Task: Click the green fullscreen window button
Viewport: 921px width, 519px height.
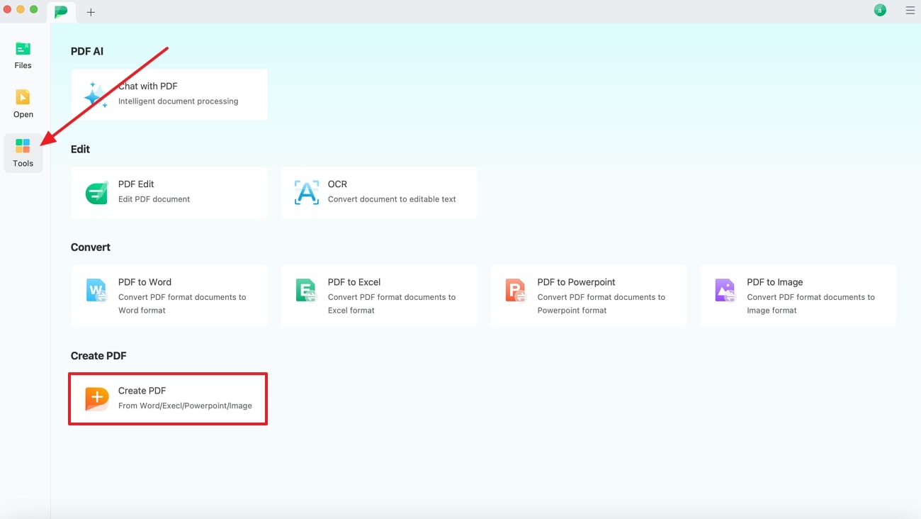Action: pyautogui.click(x=33, y=9)
